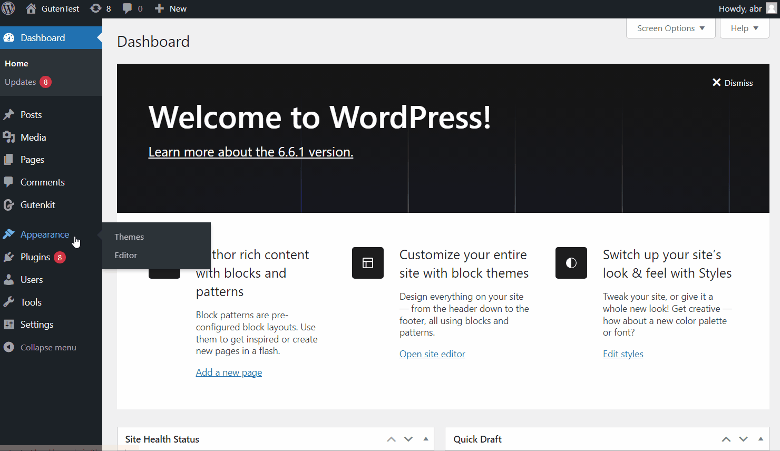The width and height of the screenshot is (780, 451).
Task: Click the red 8 badge beside Plugins
Action: (x=60, y=258)
